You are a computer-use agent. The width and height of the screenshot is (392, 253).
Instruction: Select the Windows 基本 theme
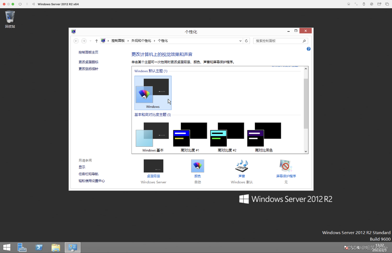[153, 137]
